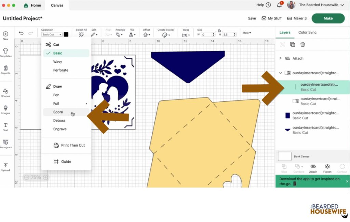
Task: Click the black operation color swatch
Action: pos(66,34)
